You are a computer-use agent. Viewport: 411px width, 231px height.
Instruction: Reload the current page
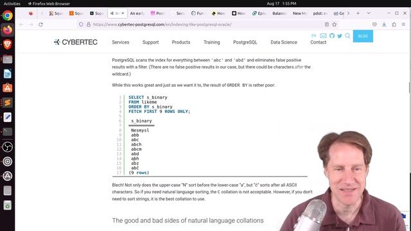(x=40, y=24)
